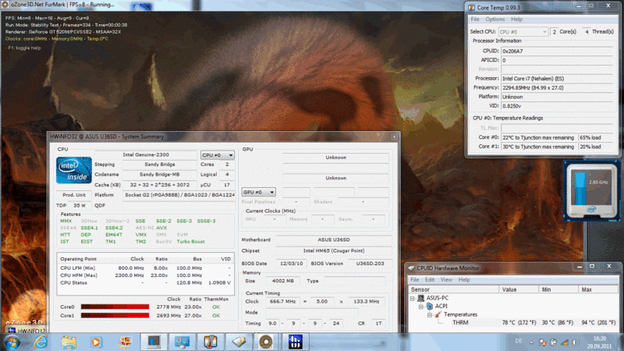Click the Turbo Boost feature label
This screenshot has width=624, height=351.
[190, 242]
